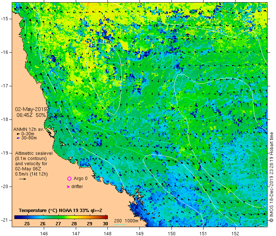276x236 pixels.
Task: Click the '30-80m' depth legend text
Action: 29,138
